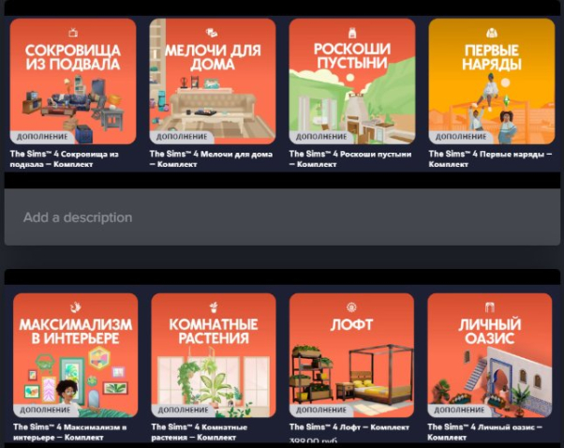564x448 pixels.
Task: Click Дополнение badge on Лофт card
Action: tap(320, 410)
